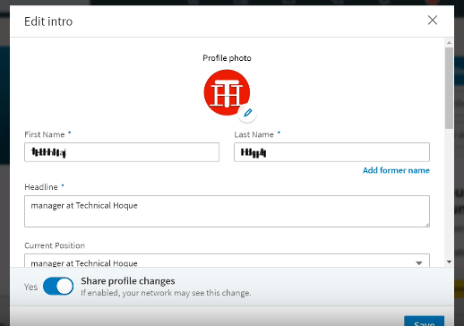
Task: Focus the Last Name input field
Action: (331, 152)
